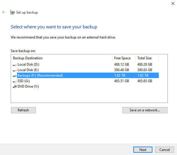This screenshot has width=177, height=155.
Task: Select SSD (G:) as backup destination
Action: click(24, 81)
